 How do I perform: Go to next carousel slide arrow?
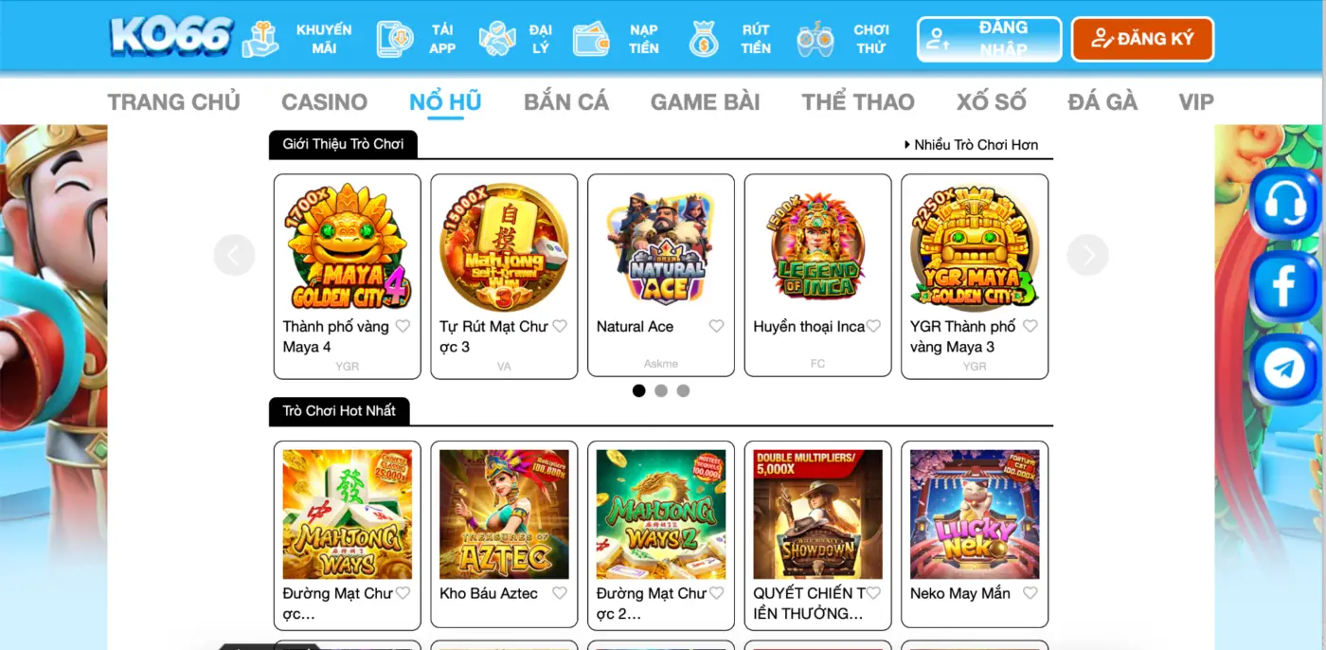pyautogui.click(x=1087, y=255)
